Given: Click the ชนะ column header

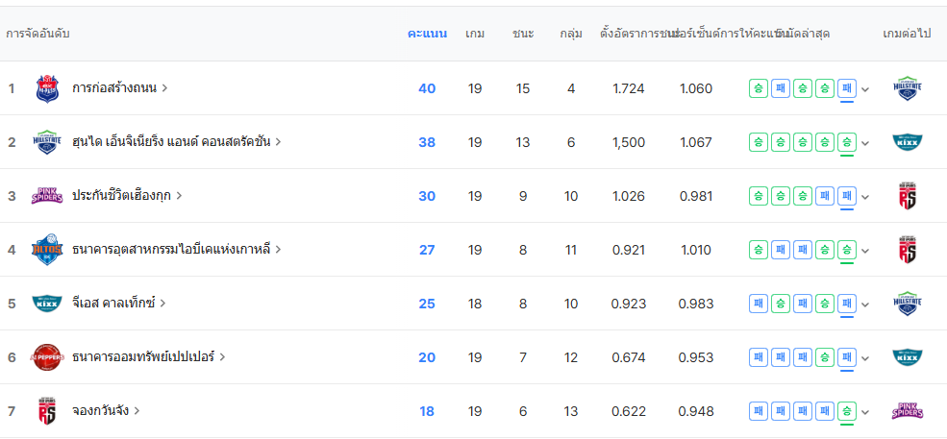Looking at the screenshot, I should click(523, 34).
